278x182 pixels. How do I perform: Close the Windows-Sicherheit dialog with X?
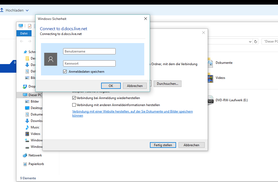(146, 19)
